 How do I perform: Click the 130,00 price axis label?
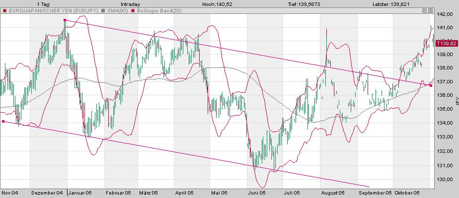445,180
